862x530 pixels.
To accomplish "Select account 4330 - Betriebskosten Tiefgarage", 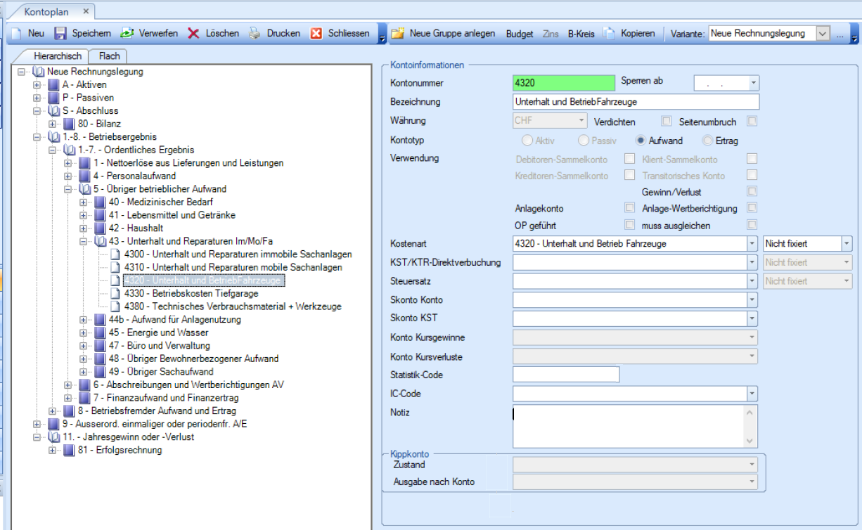I will pos(191,293).
